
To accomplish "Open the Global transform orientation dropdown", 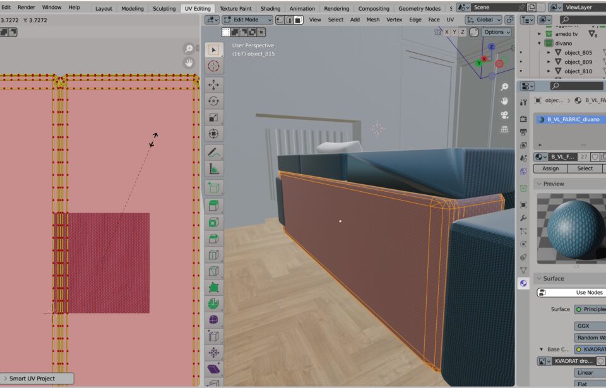I will [x=483, y=20].
